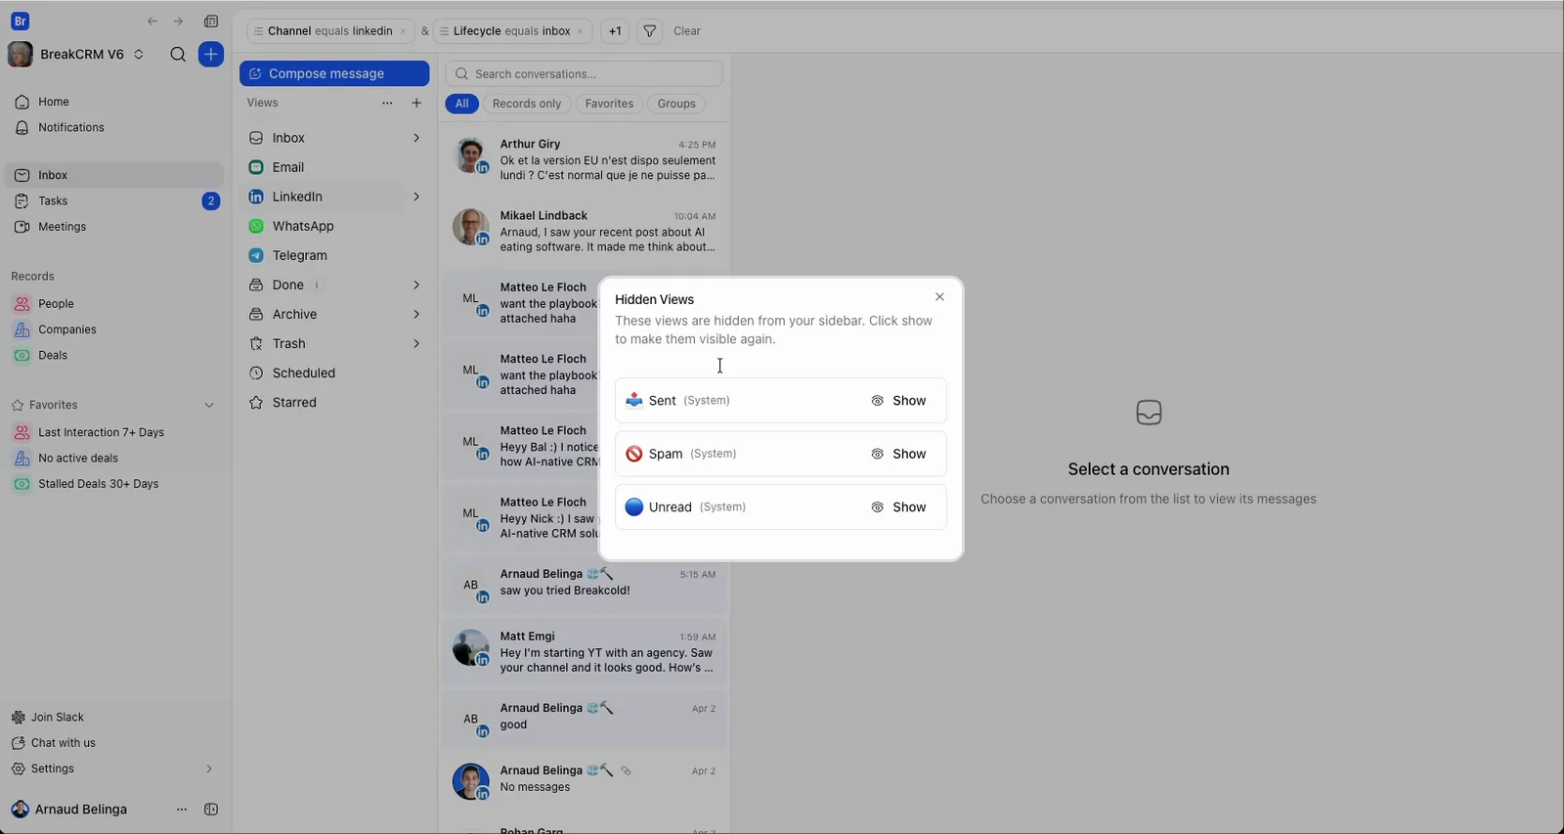Screen dimensions: 1564x834
Task: Show the hidden Sent view
Action: pyautogui.click(x=898, y=401)
